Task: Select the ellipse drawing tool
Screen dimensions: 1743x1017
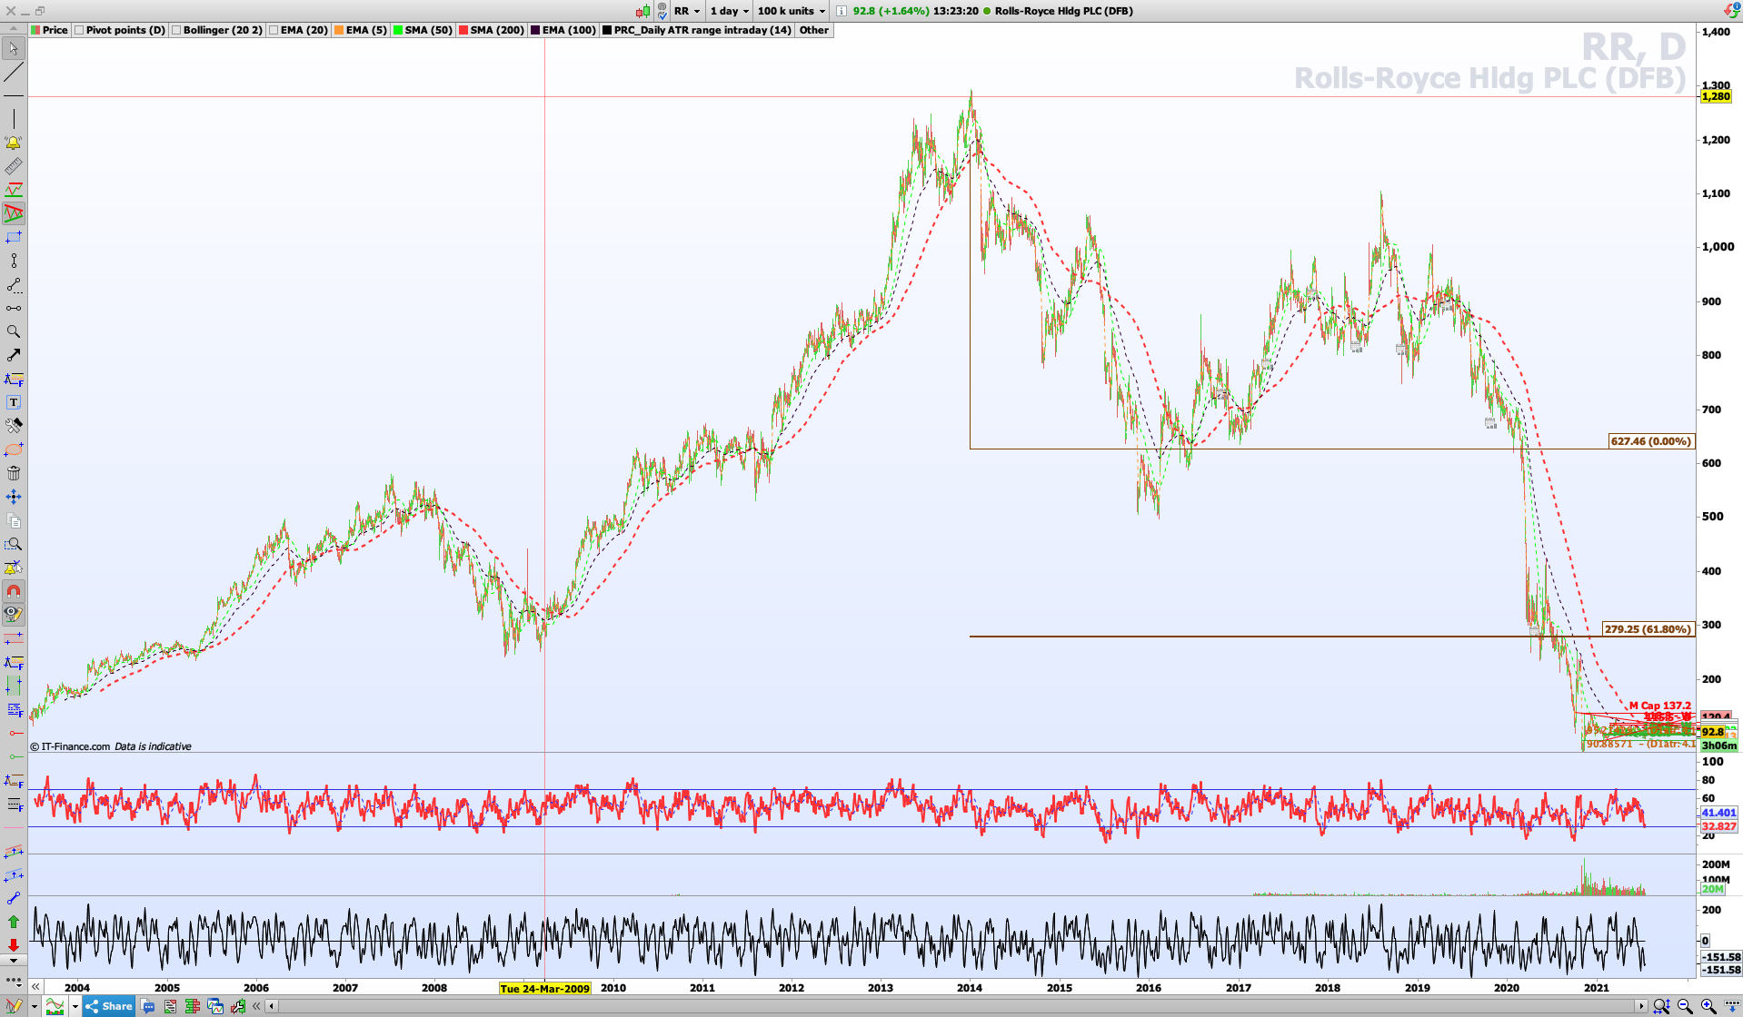Action: [x=14, y=449]
